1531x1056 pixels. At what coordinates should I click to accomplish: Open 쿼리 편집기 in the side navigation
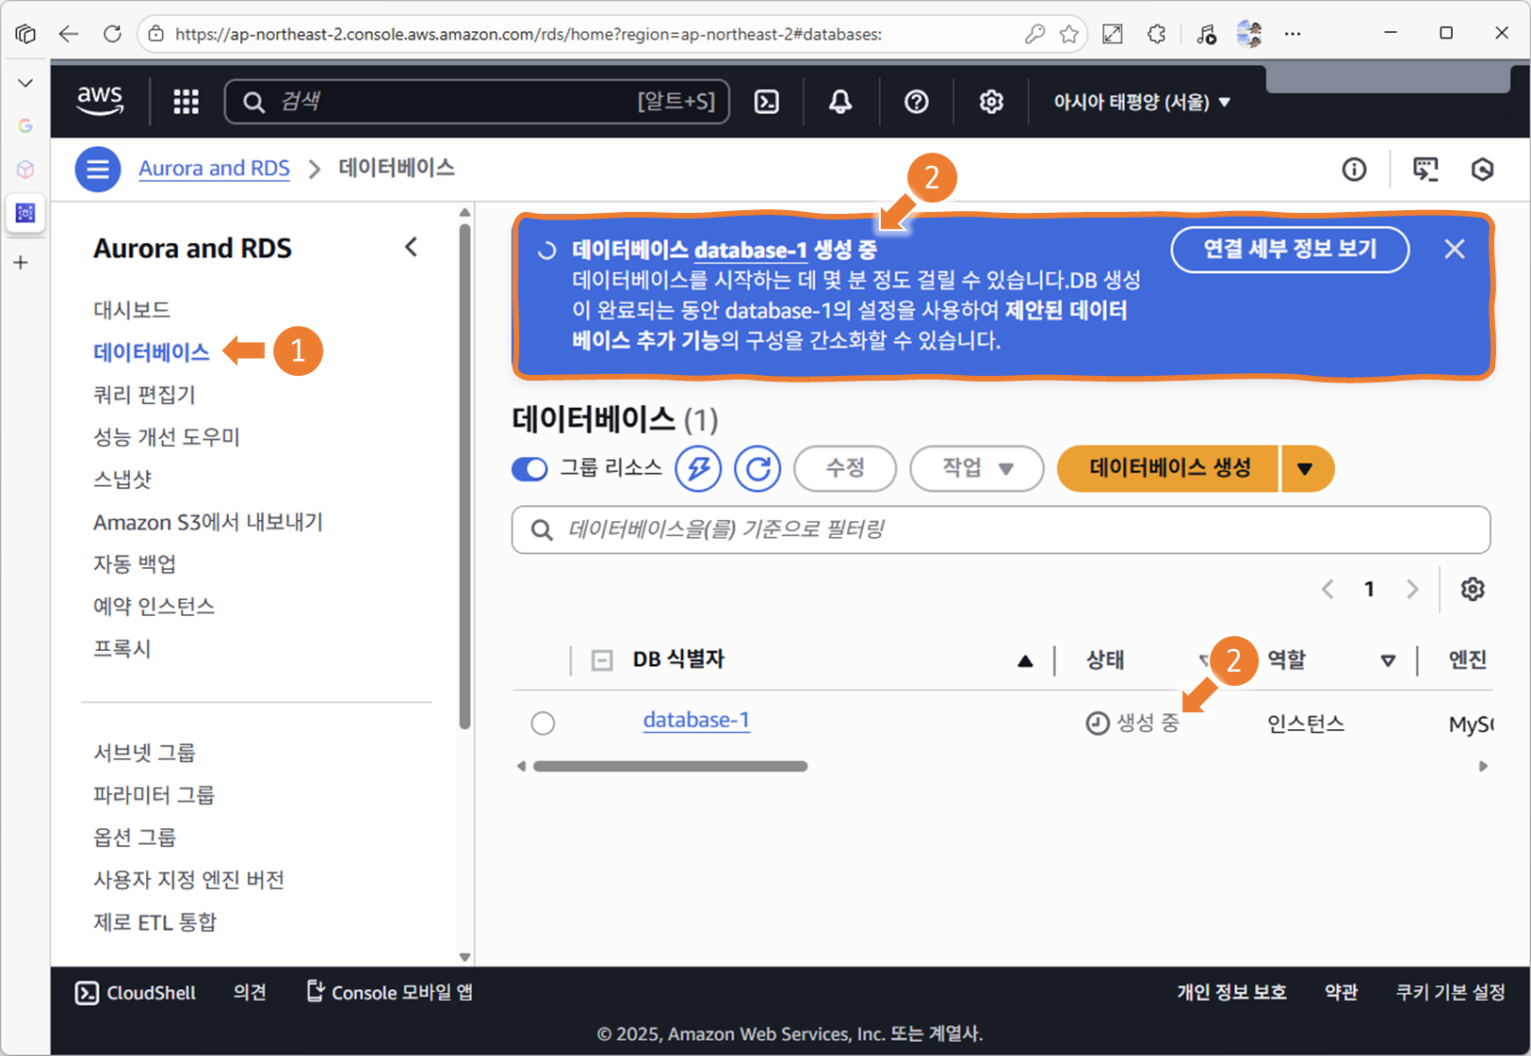click(144, 395)
